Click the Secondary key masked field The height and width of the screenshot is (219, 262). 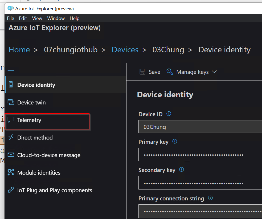(x=200, y=183)
